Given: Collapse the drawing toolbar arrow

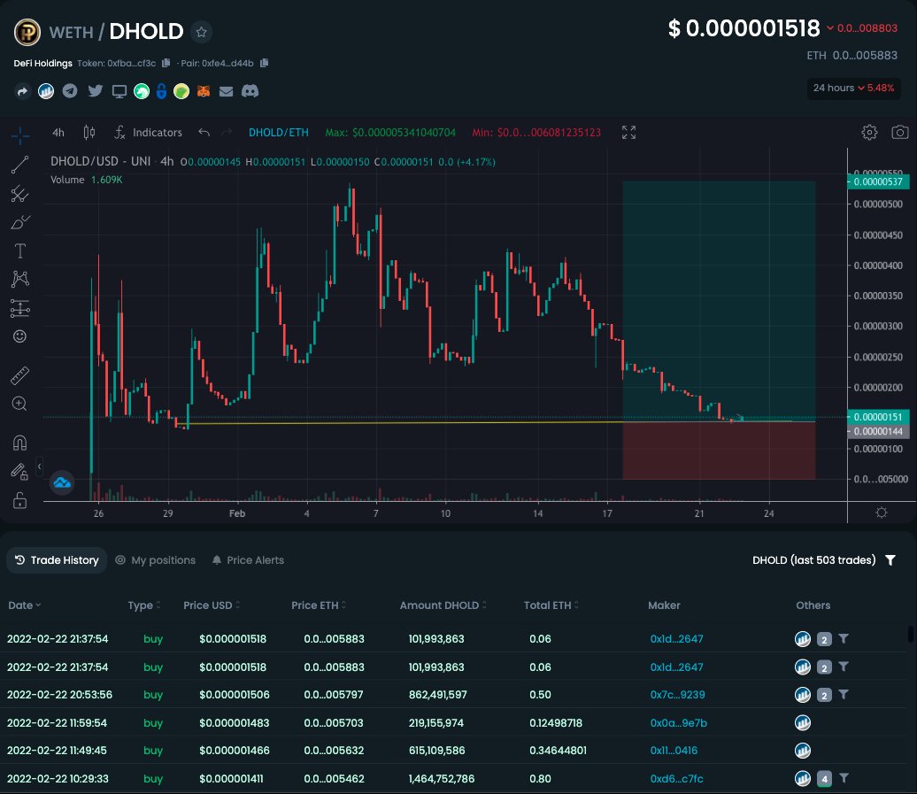Looking at the screenshot, I should click(39, 466).
